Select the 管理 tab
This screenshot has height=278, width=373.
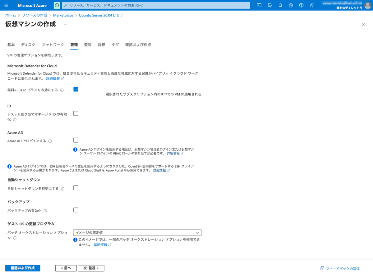tap(74, 45)
